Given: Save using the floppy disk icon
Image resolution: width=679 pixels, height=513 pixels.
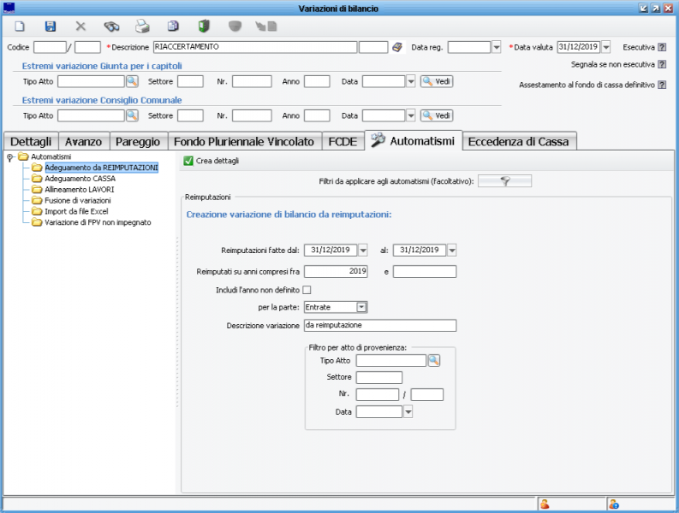Looking at the screenshot, I should click(50, 27).
